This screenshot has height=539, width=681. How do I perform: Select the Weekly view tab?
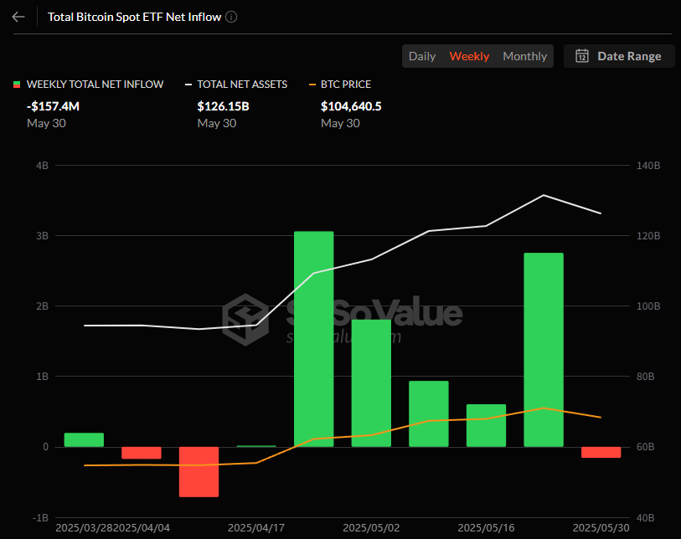[x=469, y=56]
